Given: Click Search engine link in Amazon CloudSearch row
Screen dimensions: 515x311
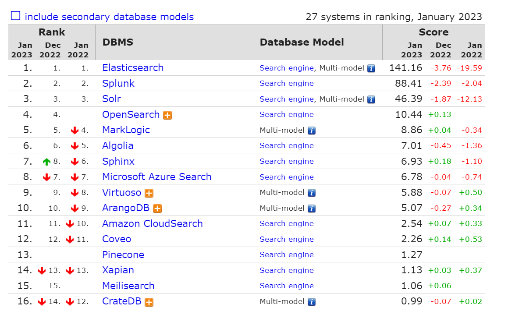Looking at the screenshot, I should click(x=286, y=224).
